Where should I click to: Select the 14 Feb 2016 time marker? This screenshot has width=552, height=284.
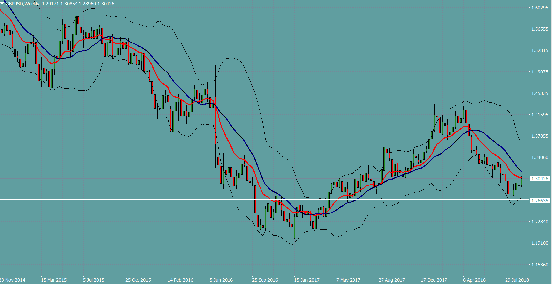180,280
